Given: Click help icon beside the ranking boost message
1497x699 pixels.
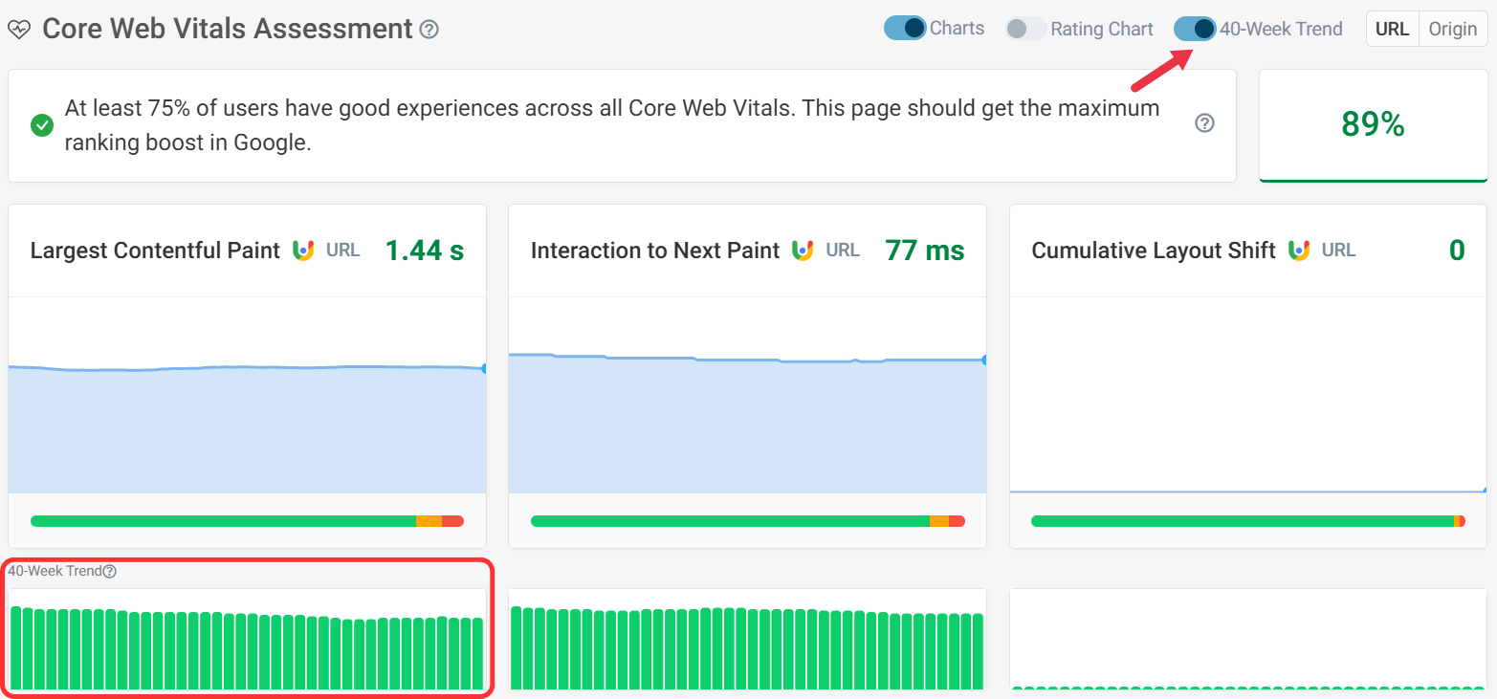Looking at the screenshot, I should click(x=1205, y=123).
